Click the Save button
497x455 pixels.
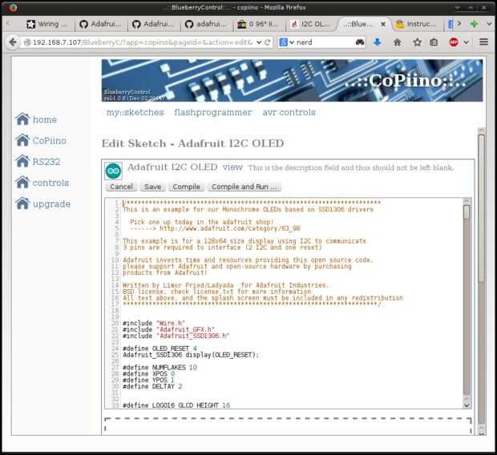pos(152,187)
